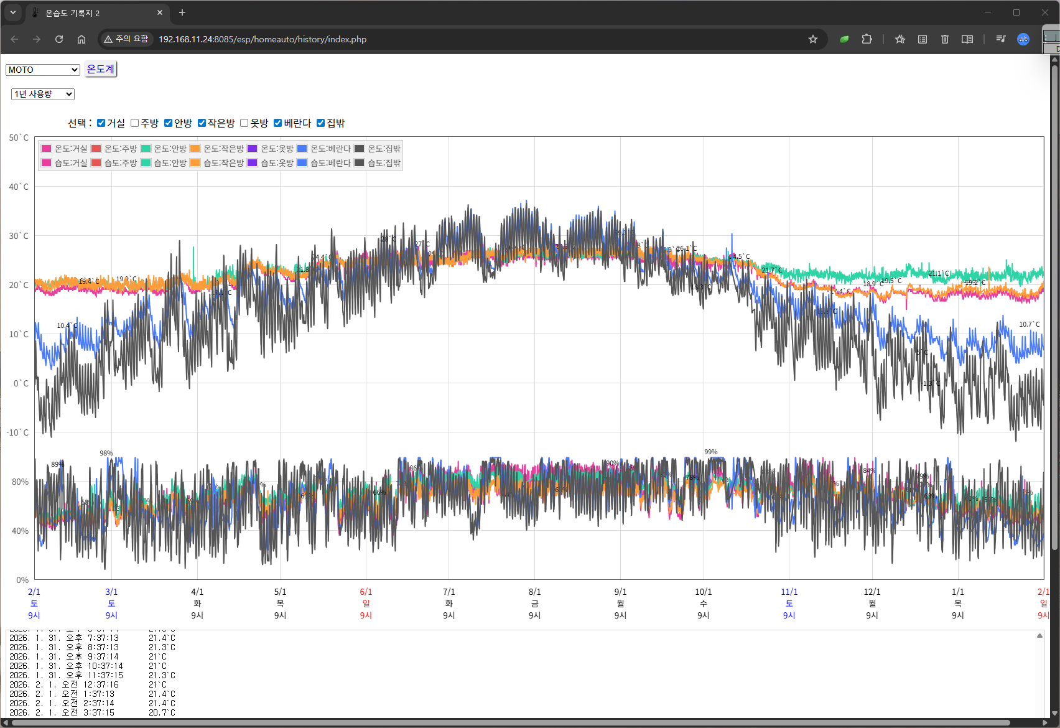The width and height of the screenshot is (1060, 728).
Task: Open reading mode book icon
Action: pos(967,39)
